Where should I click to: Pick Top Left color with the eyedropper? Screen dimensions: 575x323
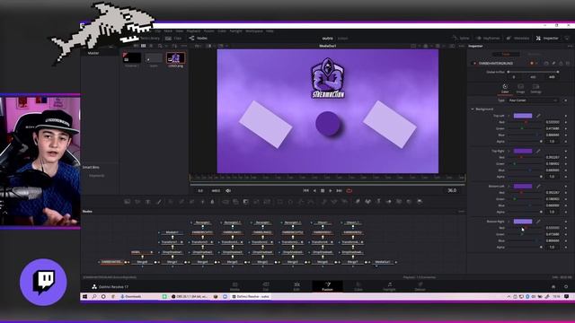[x=538, y=116]
